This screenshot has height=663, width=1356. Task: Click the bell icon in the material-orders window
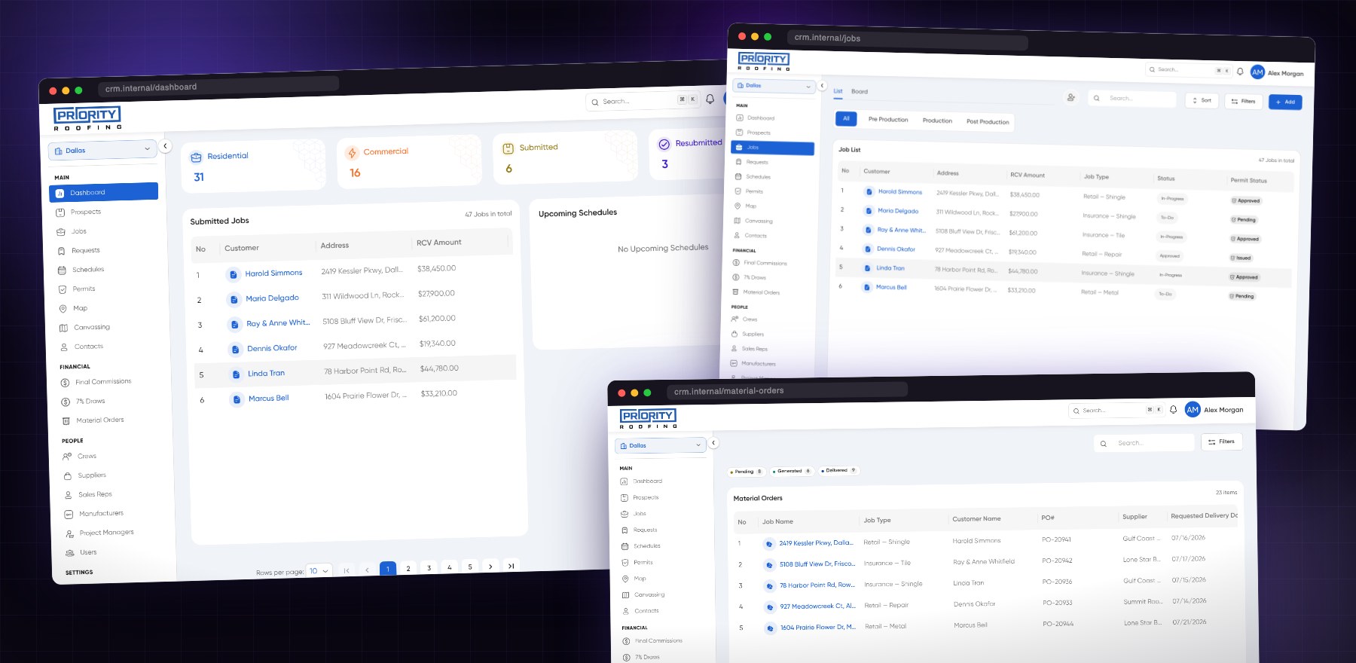[1173, 410]
